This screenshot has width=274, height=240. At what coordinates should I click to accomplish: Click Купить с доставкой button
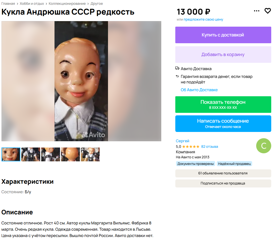click(223, 35)
